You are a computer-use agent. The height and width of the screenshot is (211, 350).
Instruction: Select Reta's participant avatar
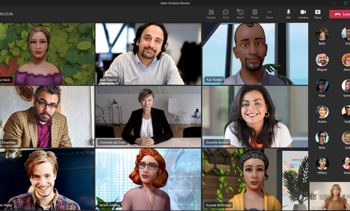pyautogui.click(x=322, y=138)
